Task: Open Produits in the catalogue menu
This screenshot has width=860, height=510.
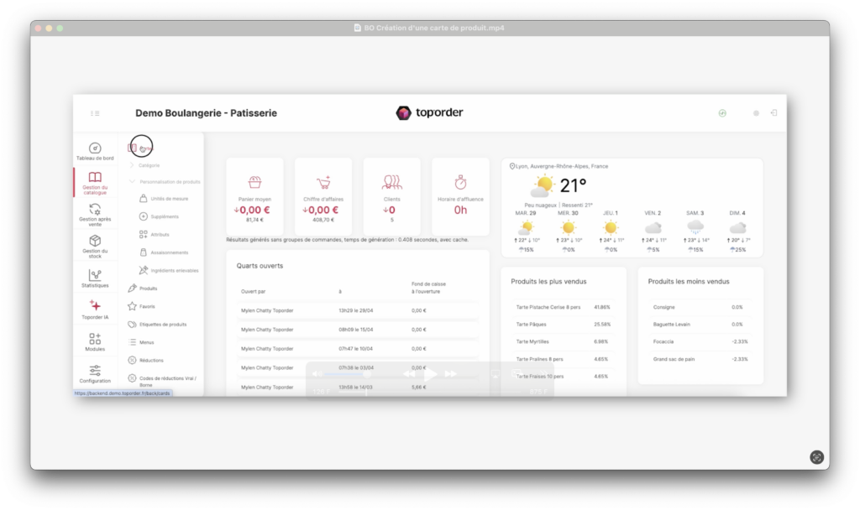Action: point(148,289)
